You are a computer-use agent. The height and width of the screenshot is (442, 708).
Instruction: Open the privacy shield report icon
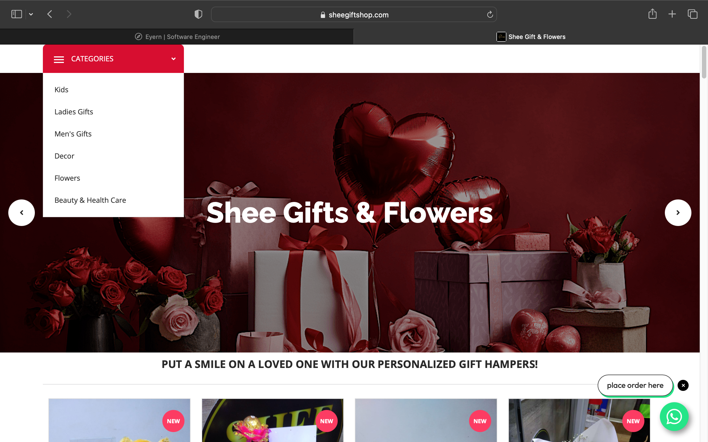(198, 14)
